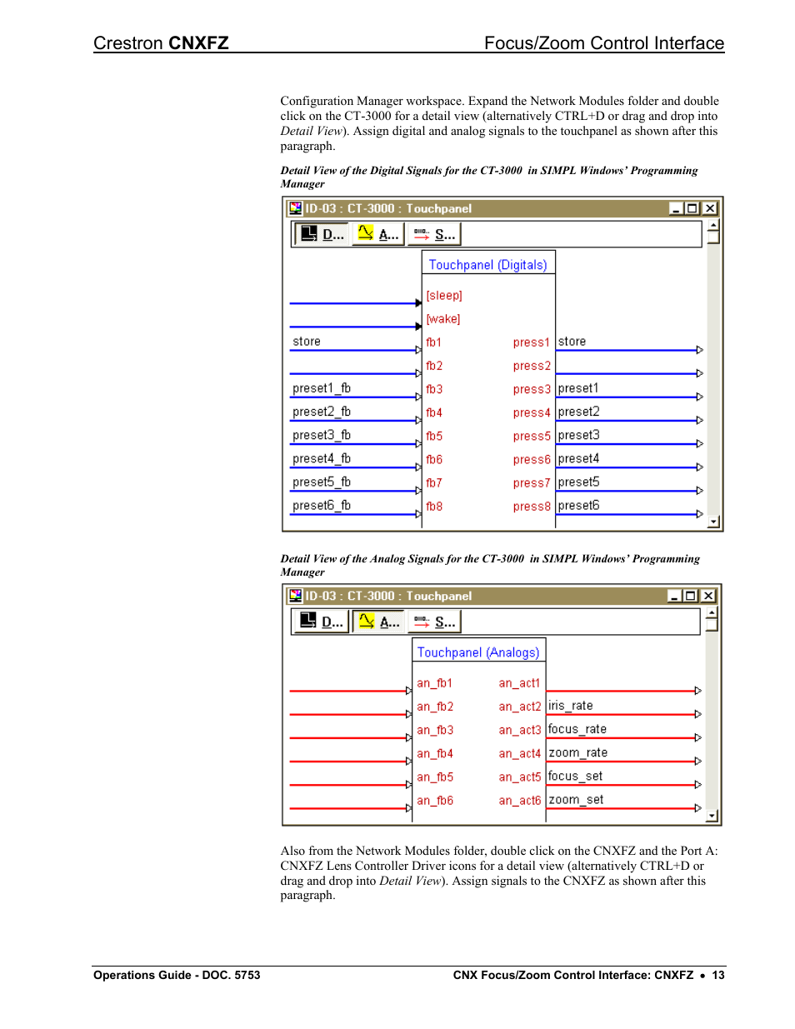
Task: Click scroll up arrow in Digitals window
Action: (x=713, y=225)
